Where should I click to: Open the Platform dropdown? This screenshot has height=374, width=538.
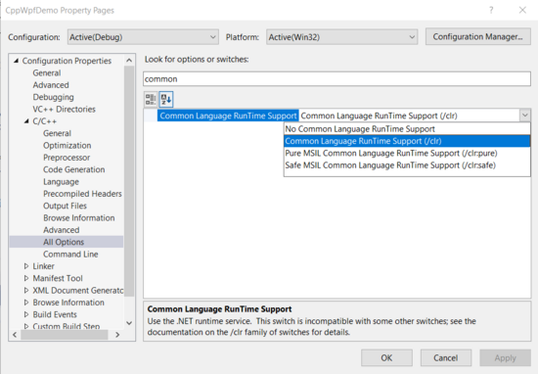point(341,37)
